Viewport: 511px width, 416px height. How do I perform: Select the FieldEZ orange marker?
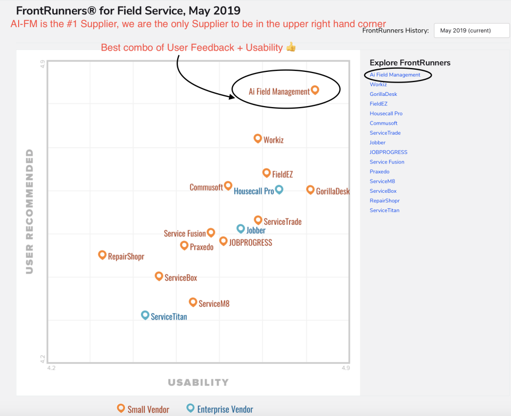click(x=267, y=172)
